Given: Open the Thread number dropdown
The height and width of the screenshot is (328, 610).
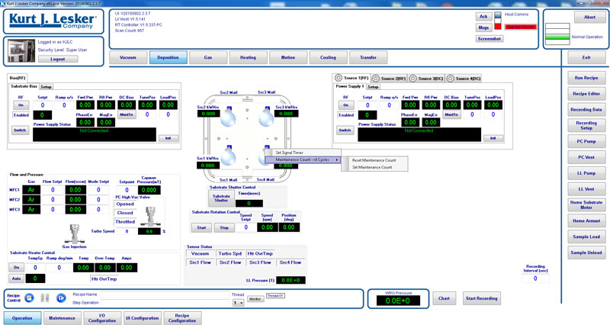Looking at the screenshot, I should 238,302.
